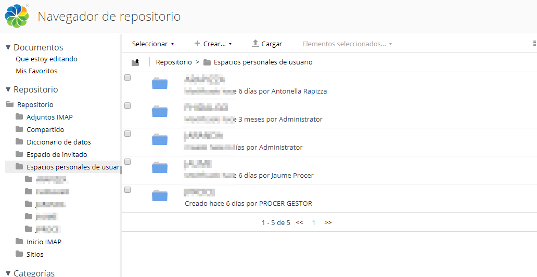
Task: Open folder modified by Antonella Rapizza
Action: coord(160,83)
